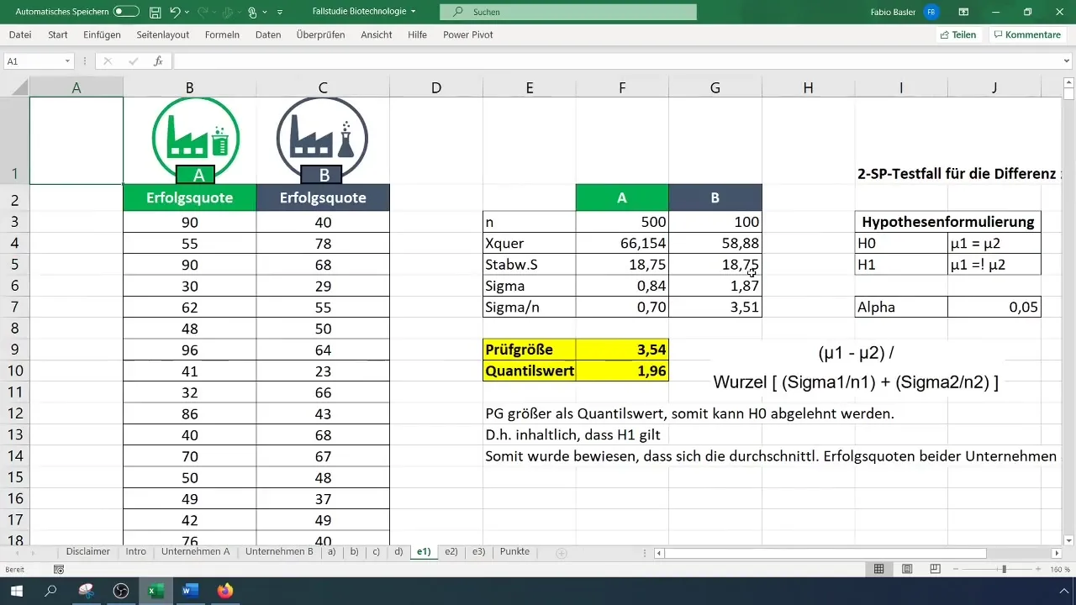The image size is (1076, 605).
Task: Click the Quantilswert value 1,96 cell
Action: point(622,371)
